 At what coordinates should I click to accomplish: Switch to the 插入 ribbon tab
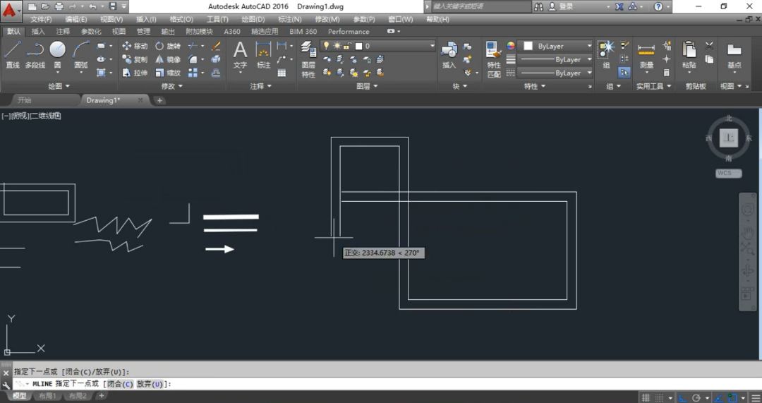(x=38, y=32)
